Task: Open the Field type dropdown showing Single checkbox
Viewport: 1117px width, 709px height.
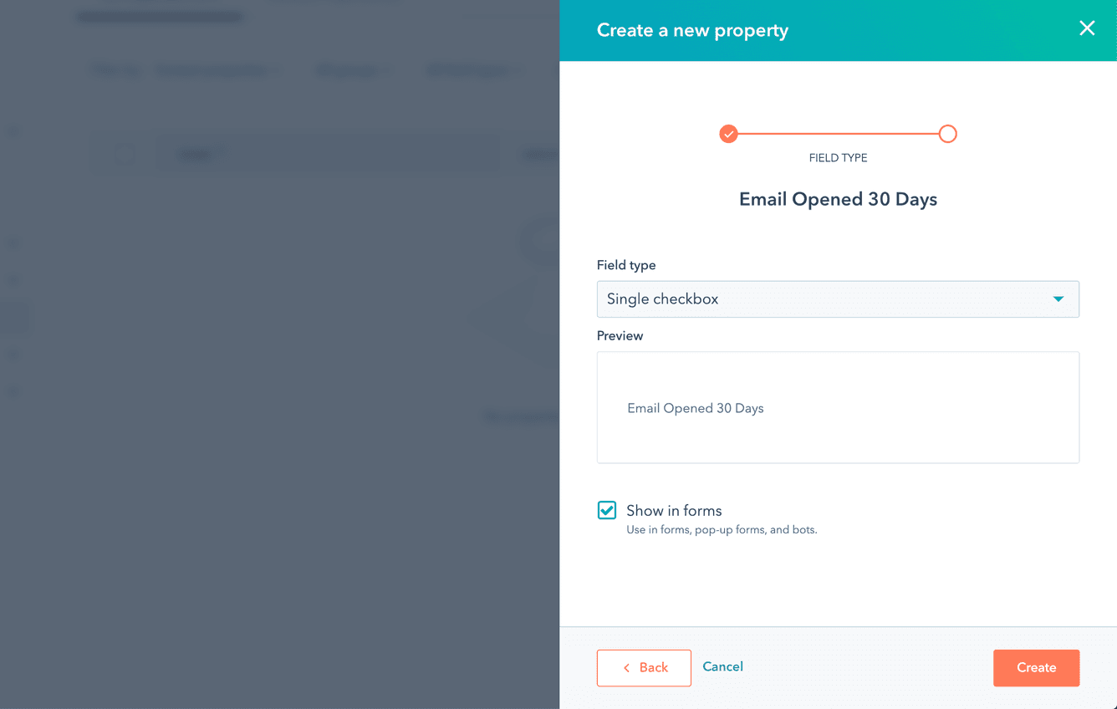Action: pos(838,298)
